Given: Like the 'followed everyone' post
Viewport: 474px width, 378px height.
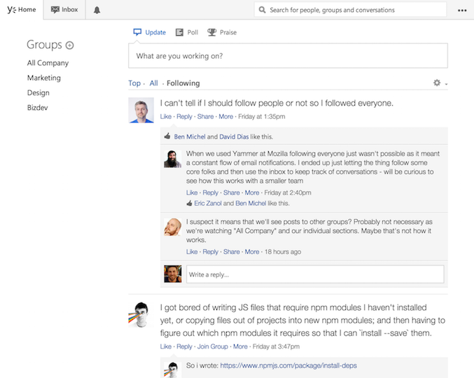Looking at the screenshot, I should pyautogui.click(x=166, y=116).
